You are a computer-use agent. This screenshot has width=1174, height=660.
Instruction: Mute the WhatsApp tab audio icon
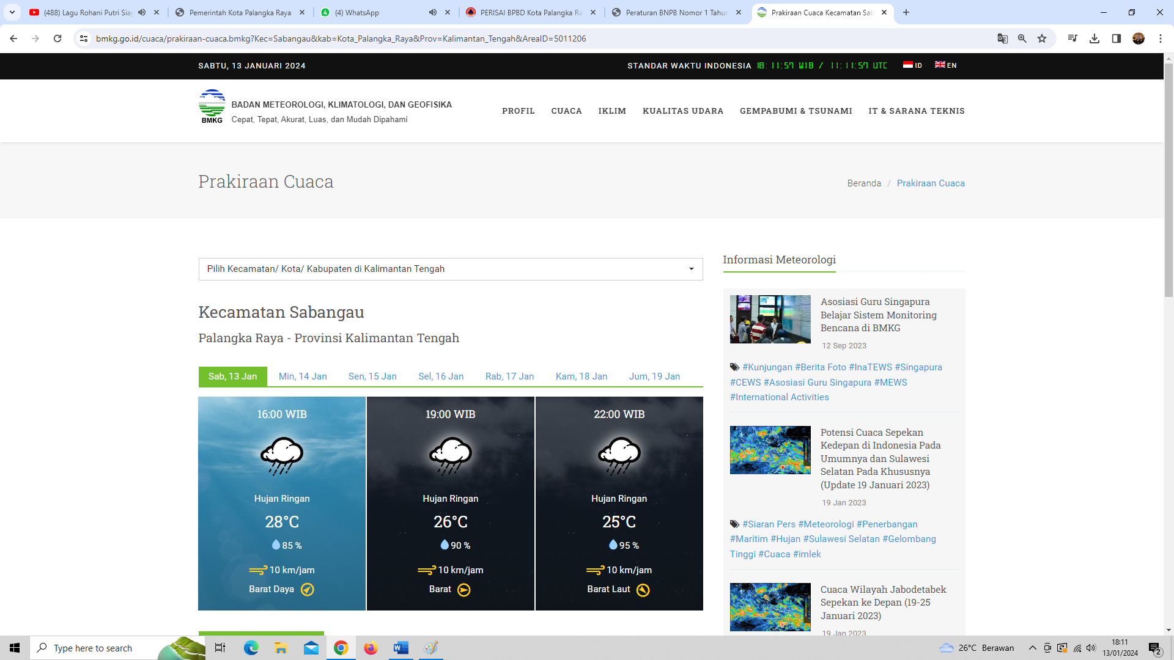[433, 12]
